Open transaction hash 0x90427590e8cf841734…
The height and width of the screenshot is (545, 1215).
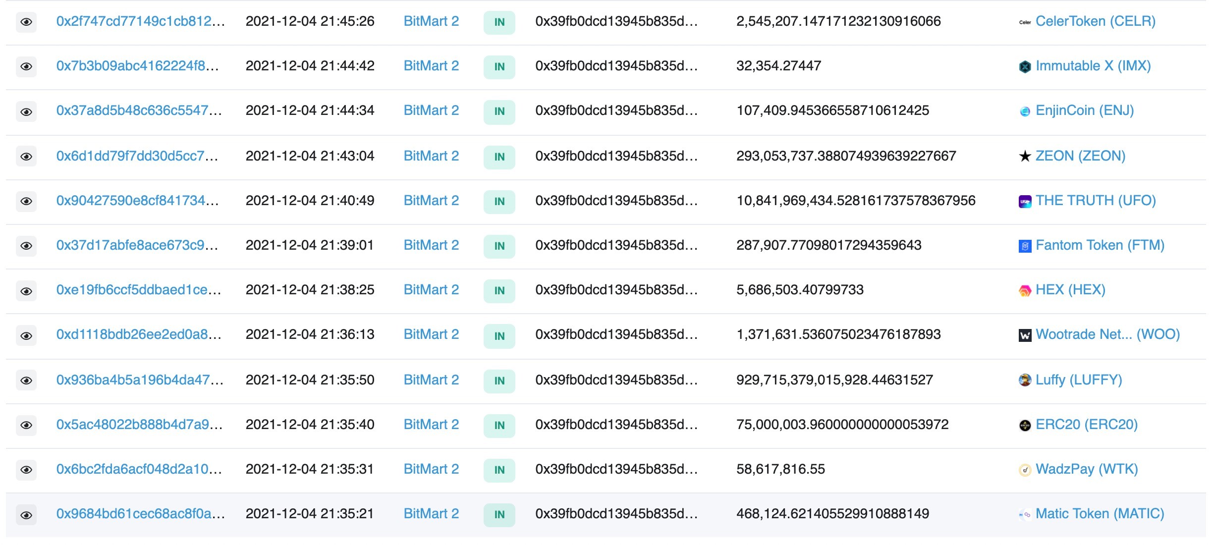(138, 201)
